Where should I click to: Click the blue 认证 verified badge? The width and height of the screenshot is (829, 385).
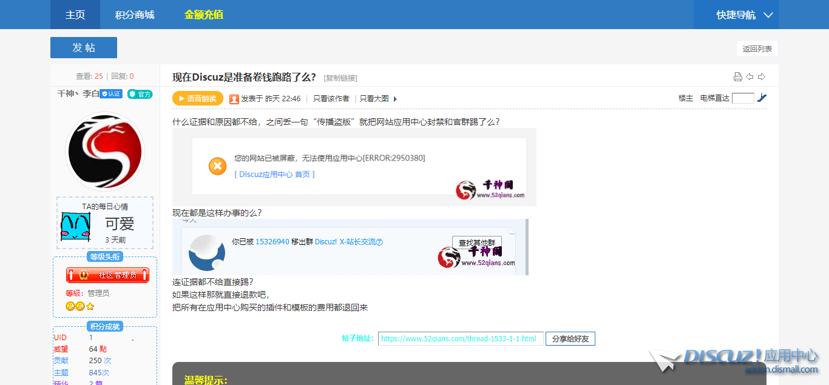click(x=111, y=94)
